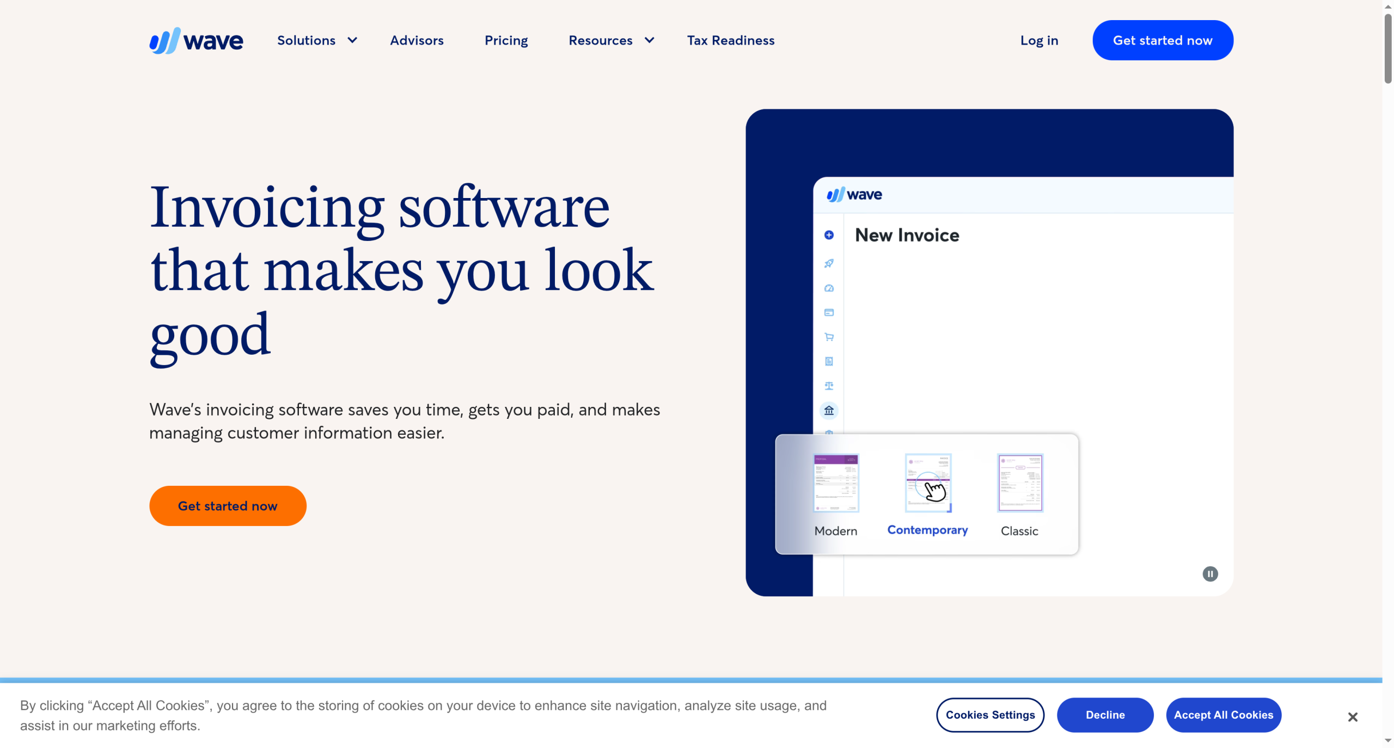
Task: Go to the Advisors page
Action: pos(417,40)
